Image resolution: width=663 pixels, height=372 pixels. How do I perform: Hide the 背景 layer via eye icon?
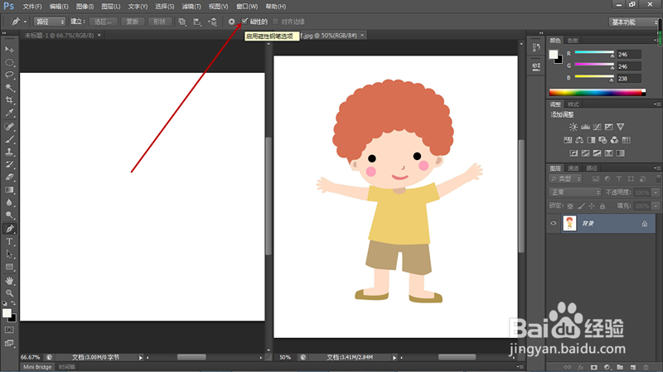tap(554, 223)
